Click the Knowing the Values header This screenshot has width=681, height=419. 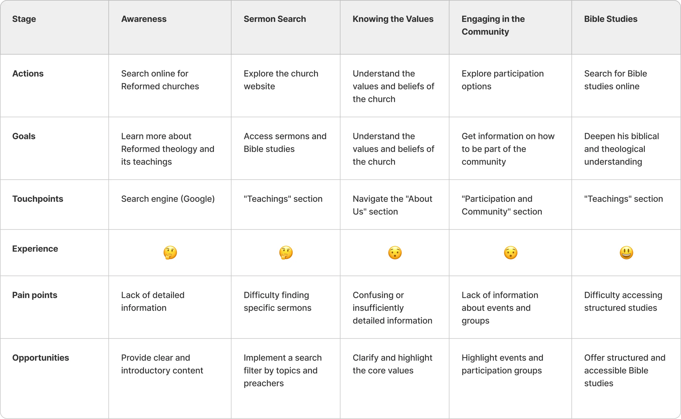(x=393, y=19)
